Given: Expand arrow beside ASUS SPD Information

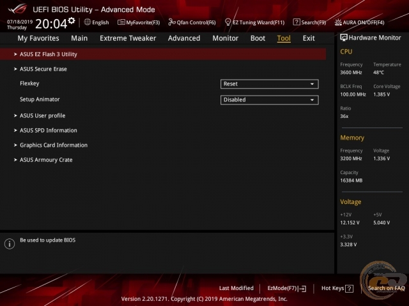Looking at the screenshot, I should coord(15,130).
